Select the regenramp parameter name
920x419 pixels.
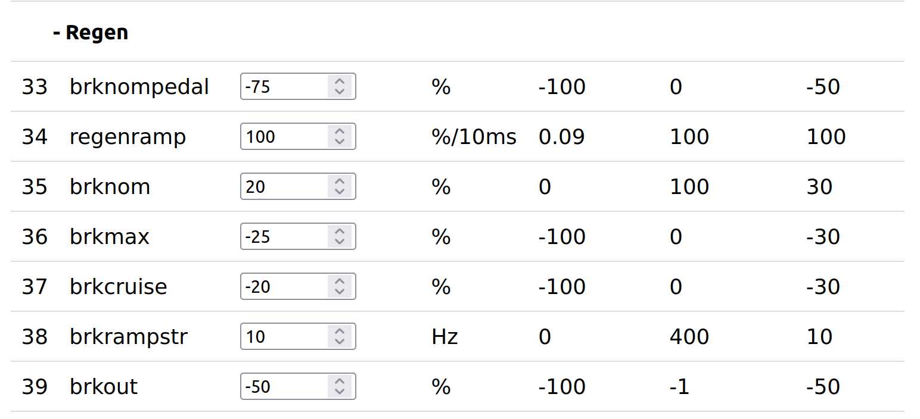pyautogui.click(x=128, y=137)
